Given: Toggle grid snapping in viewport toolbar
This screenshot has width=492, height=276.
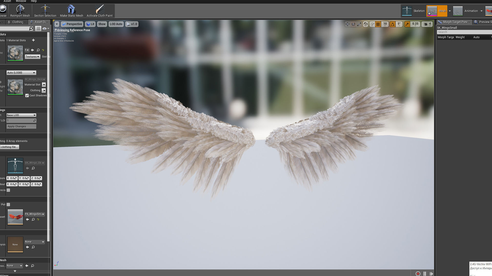Looking at the screenshot, I should pos(378,24).
